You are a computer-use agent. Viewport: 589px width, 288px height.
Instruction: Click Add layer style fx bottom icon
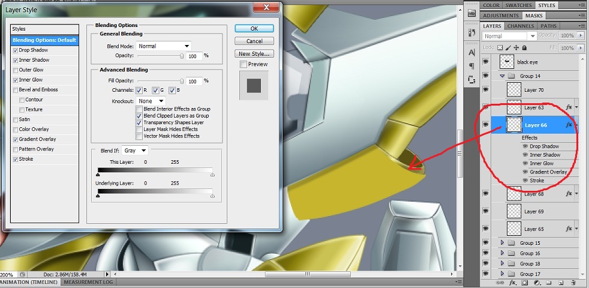point(512,283)
